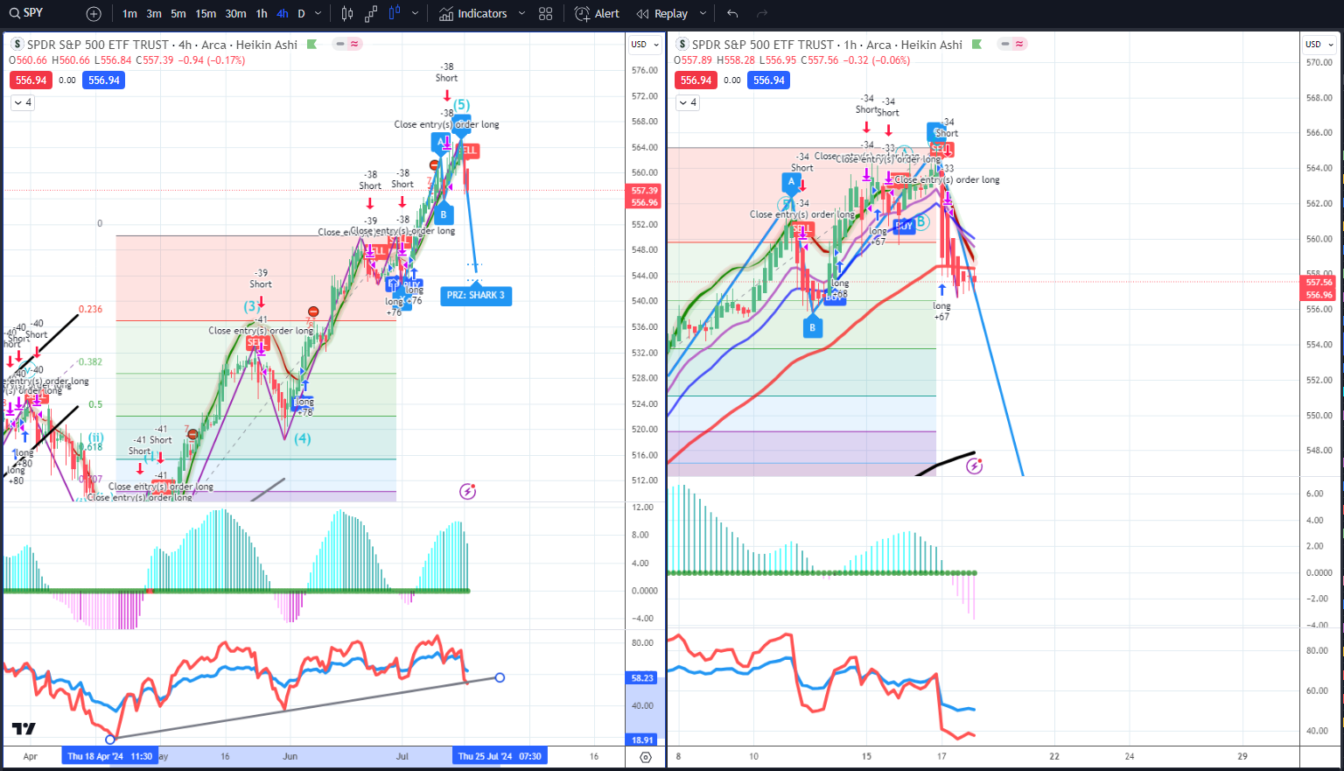Choose the Heikin Ashi blue candle style icon

point(395,13)
